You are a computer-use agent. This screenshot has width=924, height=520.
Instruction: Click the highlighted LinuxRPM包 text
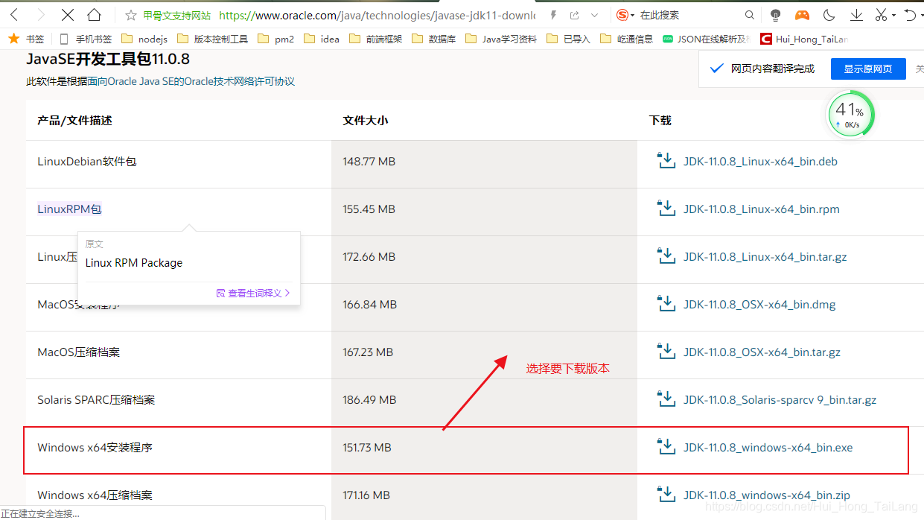(x=69, y=209)
